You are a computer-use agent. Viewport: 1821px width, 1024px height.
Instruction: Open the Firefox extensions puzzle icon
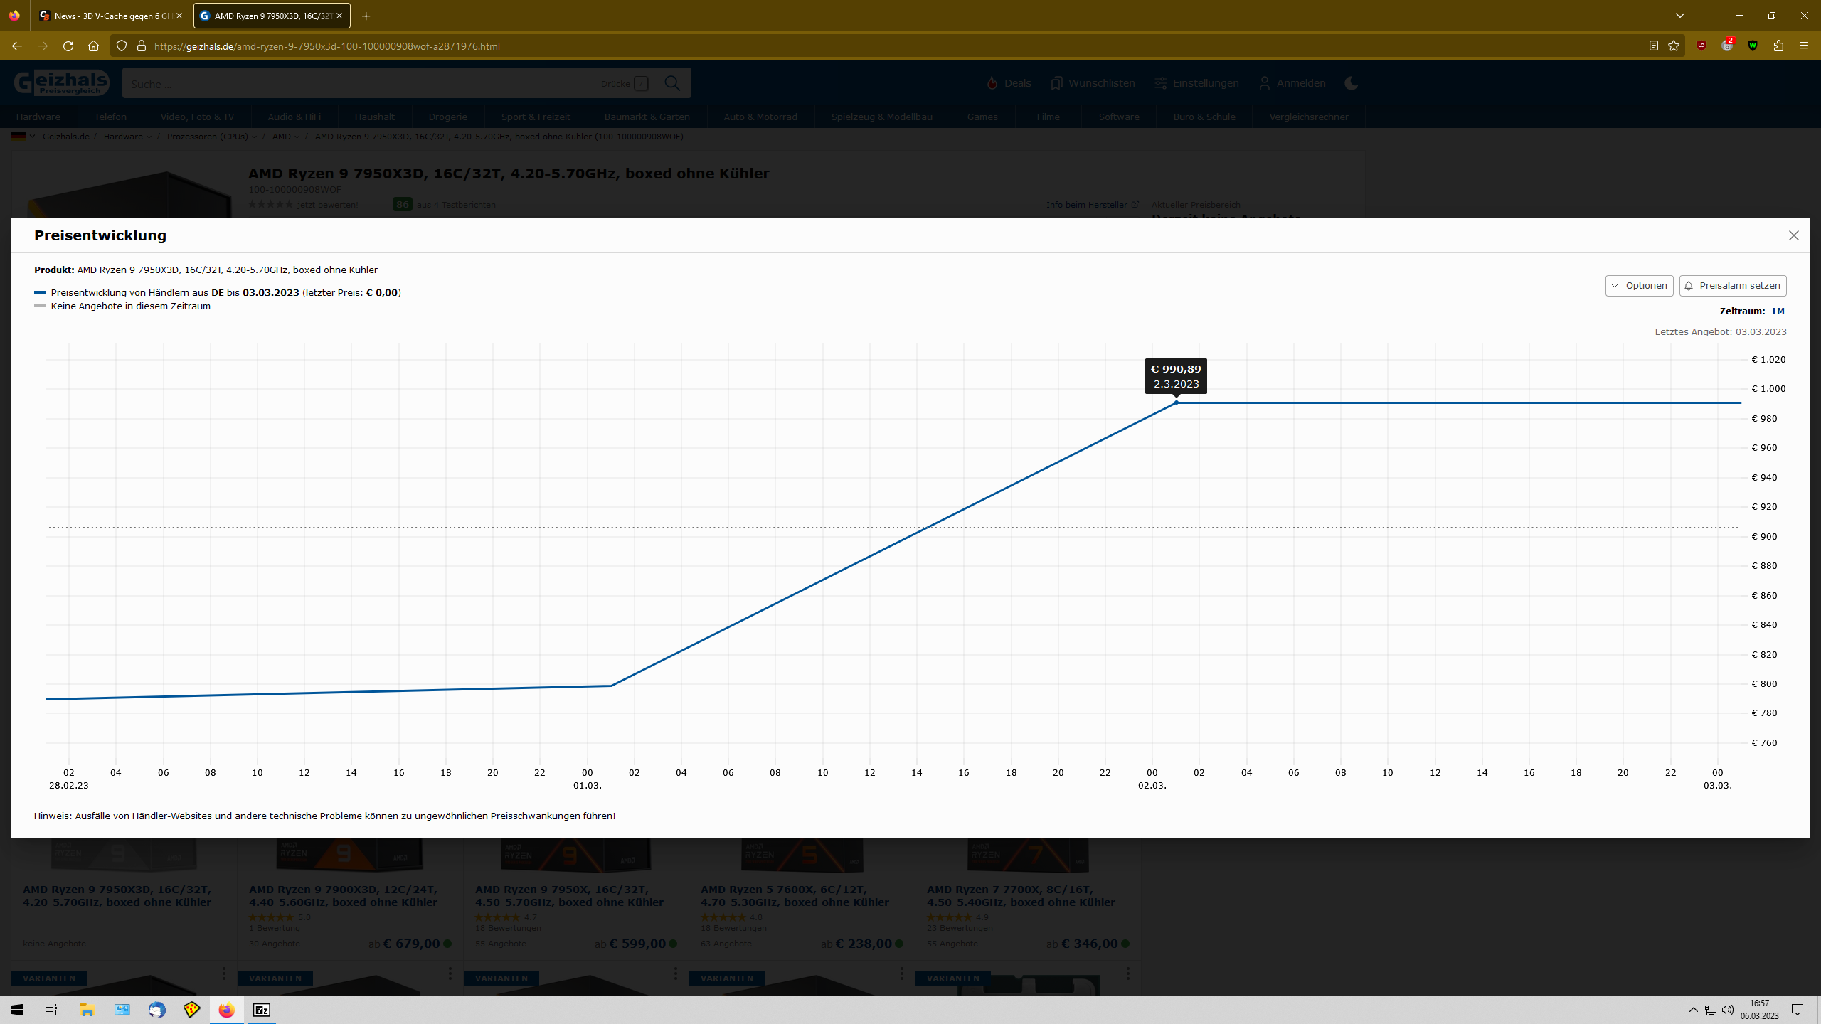coord(1778,46)
